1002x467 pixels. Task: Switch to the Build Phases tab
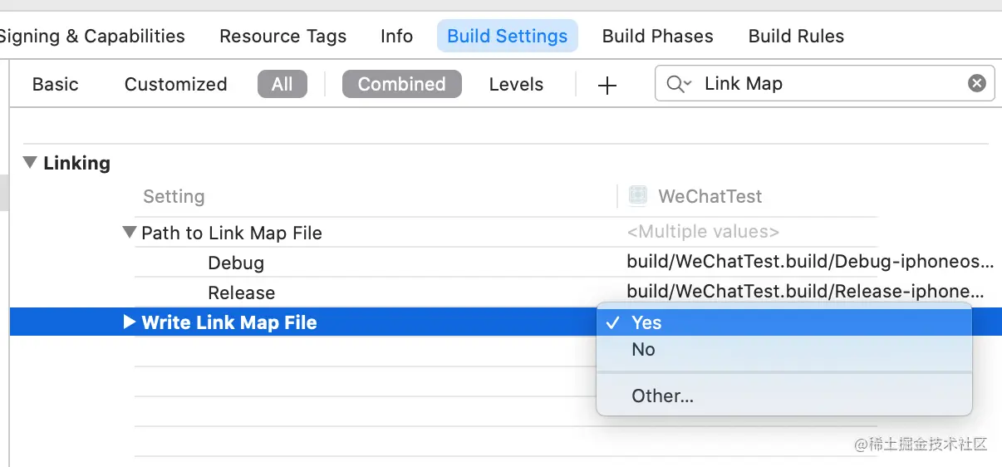pyautogui.click(x=657, y=37)
